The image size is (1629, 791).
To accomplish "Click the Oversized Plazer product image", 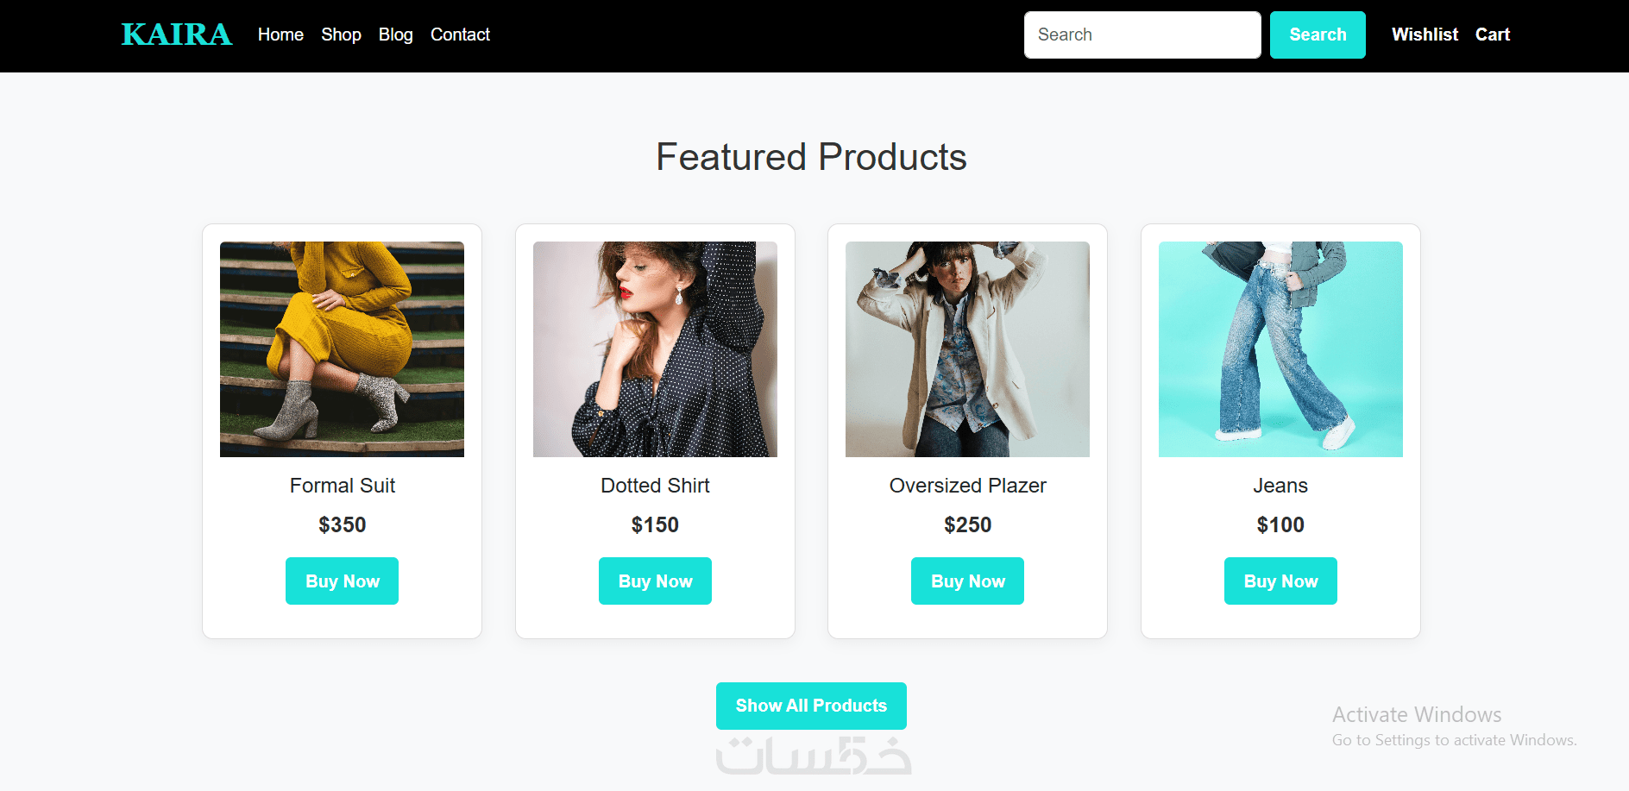I will pyautogui.click(x=967, y=348).
